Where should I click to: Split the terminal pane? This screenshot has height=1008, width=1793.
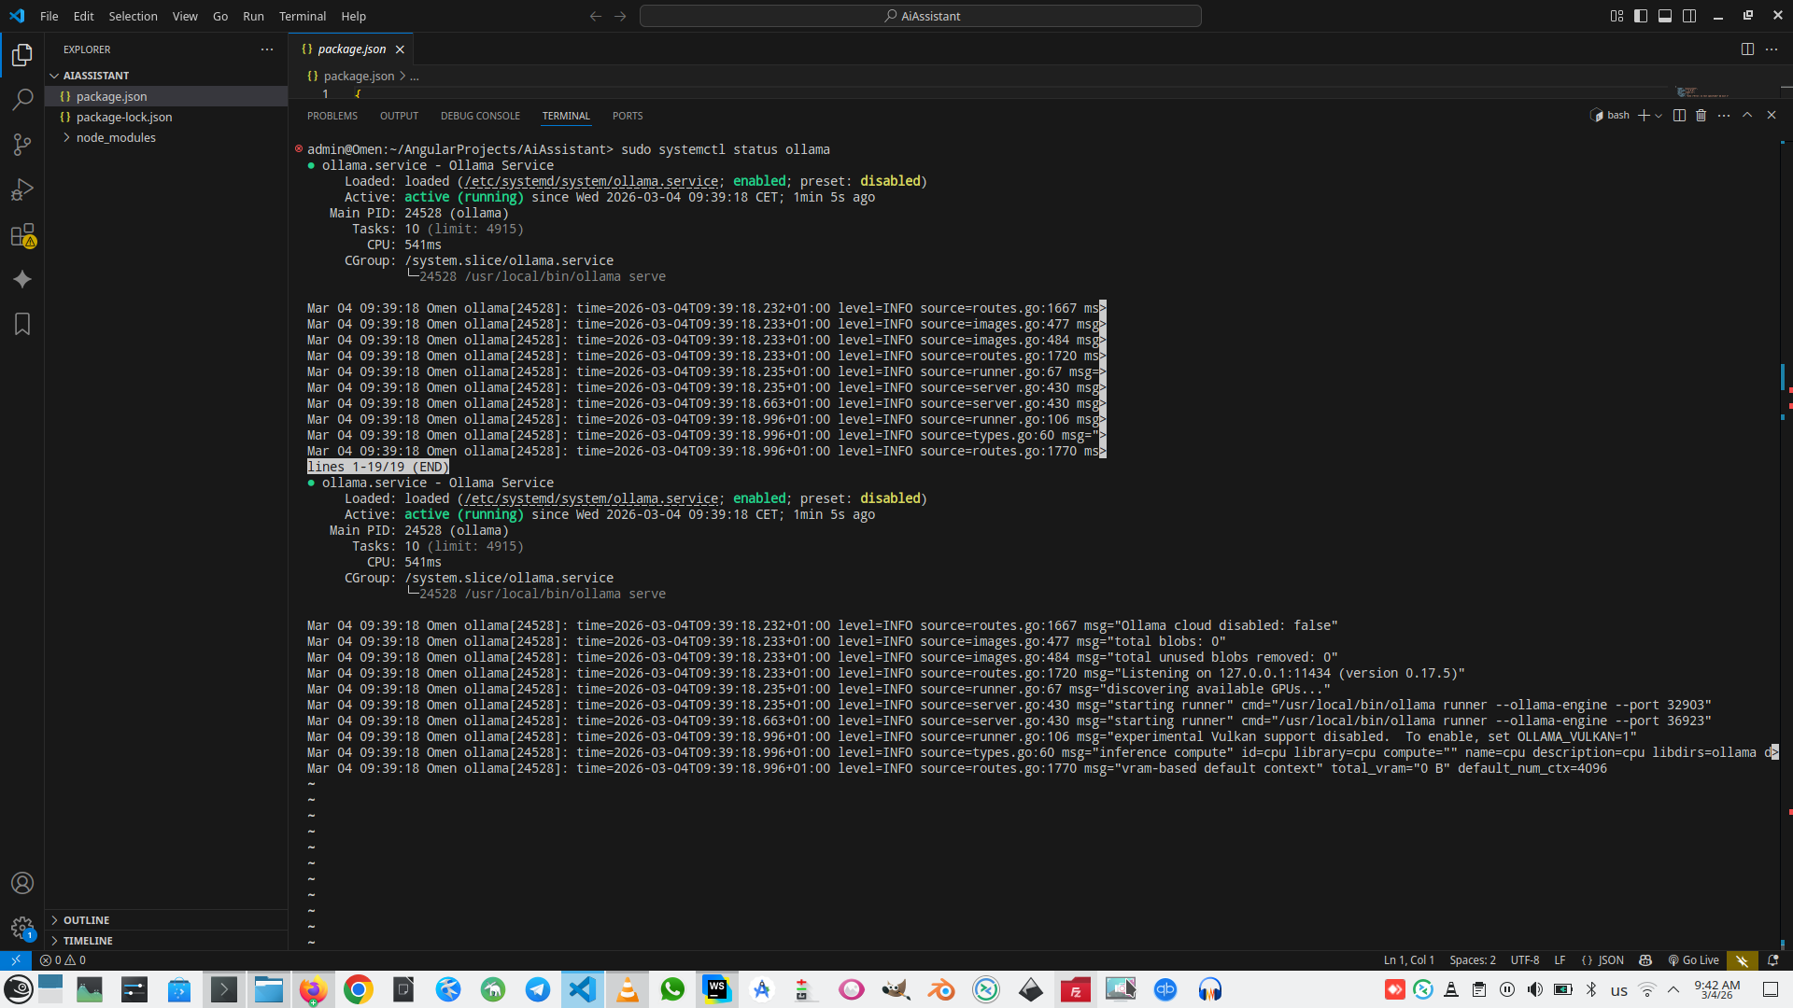[1679, 116]
